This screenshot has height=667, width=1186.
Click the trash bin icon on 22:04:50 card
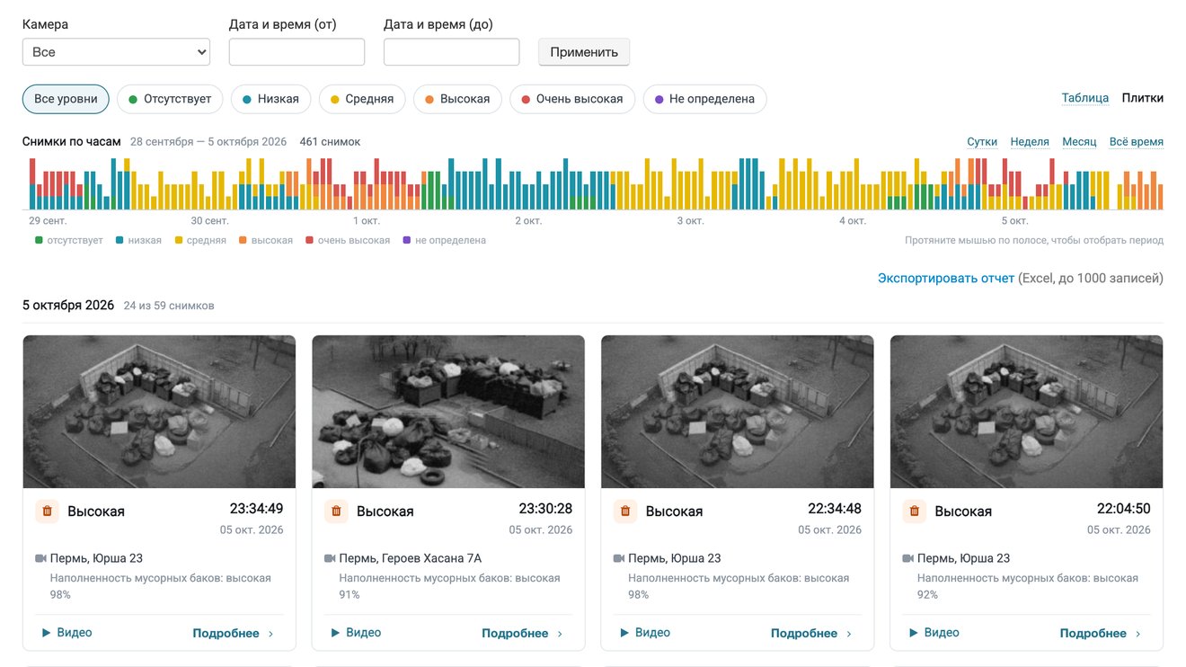(915, 511)
